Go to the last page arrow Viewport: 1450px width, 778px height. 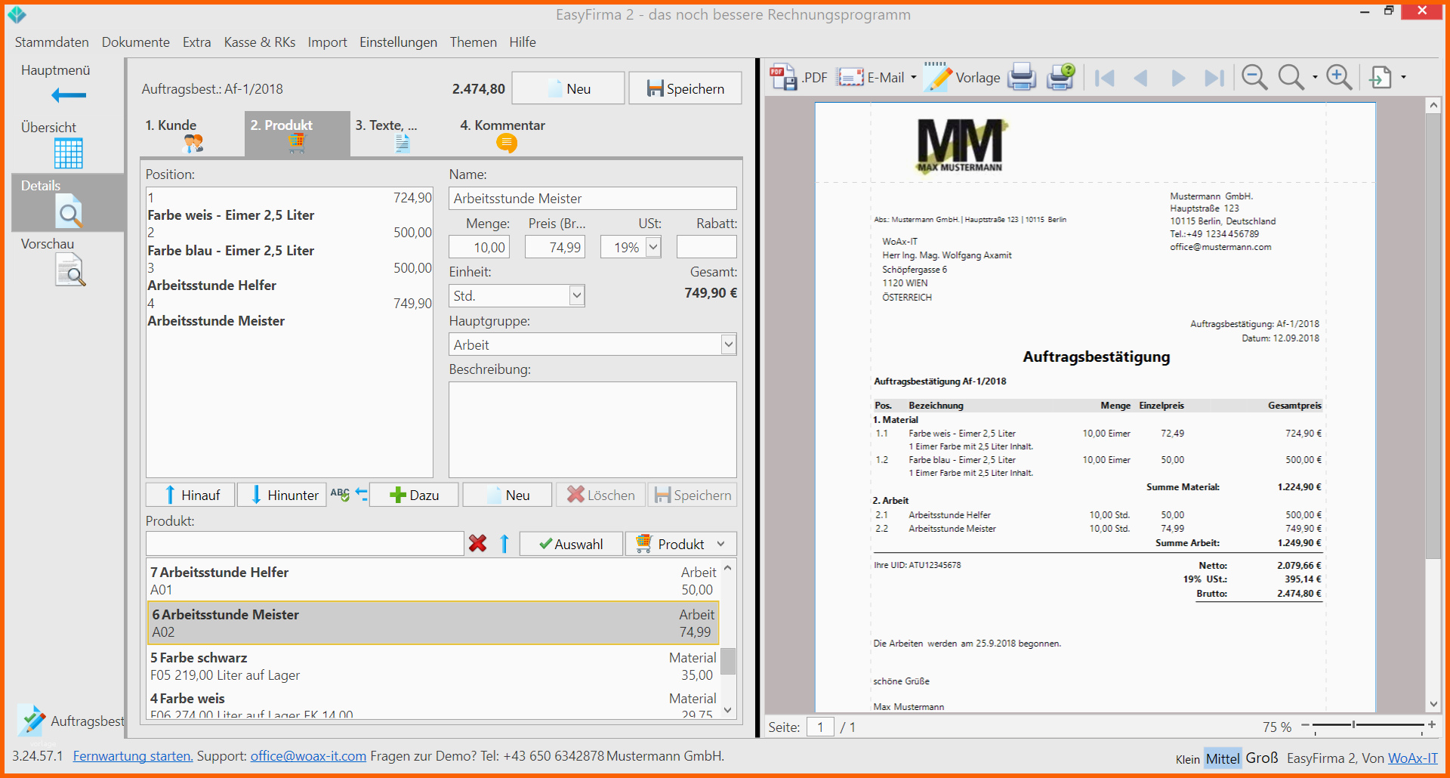tap(1214, 78)
